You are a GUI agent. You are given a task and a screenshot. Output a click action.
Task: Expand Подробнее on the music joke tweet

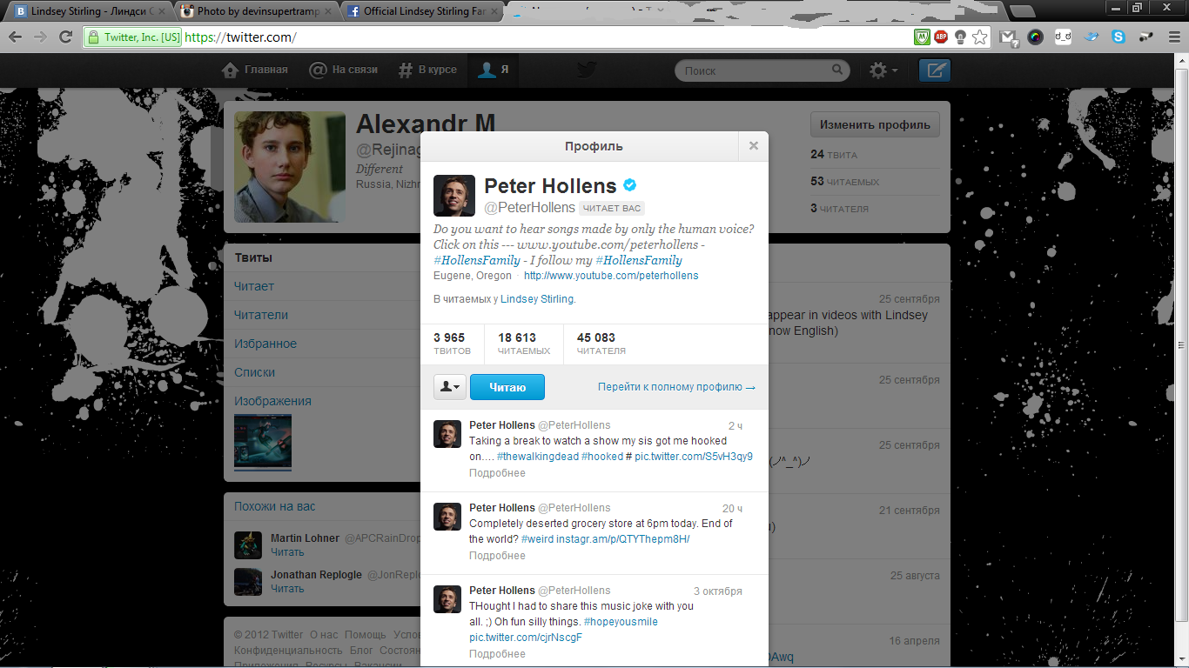[x=497, y=654]
